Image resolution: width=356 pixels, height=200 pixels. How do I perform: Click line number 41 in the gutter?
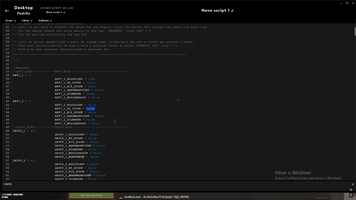click(x=7, y=101)
